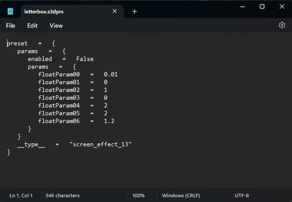Click the 0.01 value of floatParam00
Screen dimensions: 292x202
coord(111,74)
